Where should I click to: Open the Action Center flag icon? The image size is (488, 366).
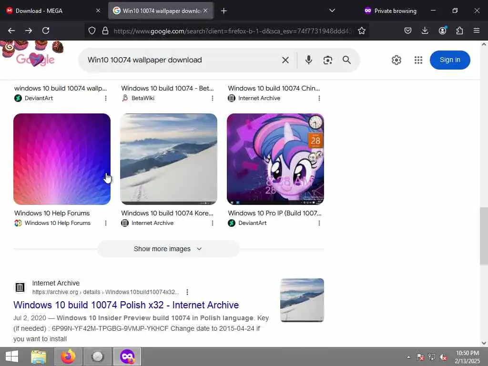click(x=420, y=357)
